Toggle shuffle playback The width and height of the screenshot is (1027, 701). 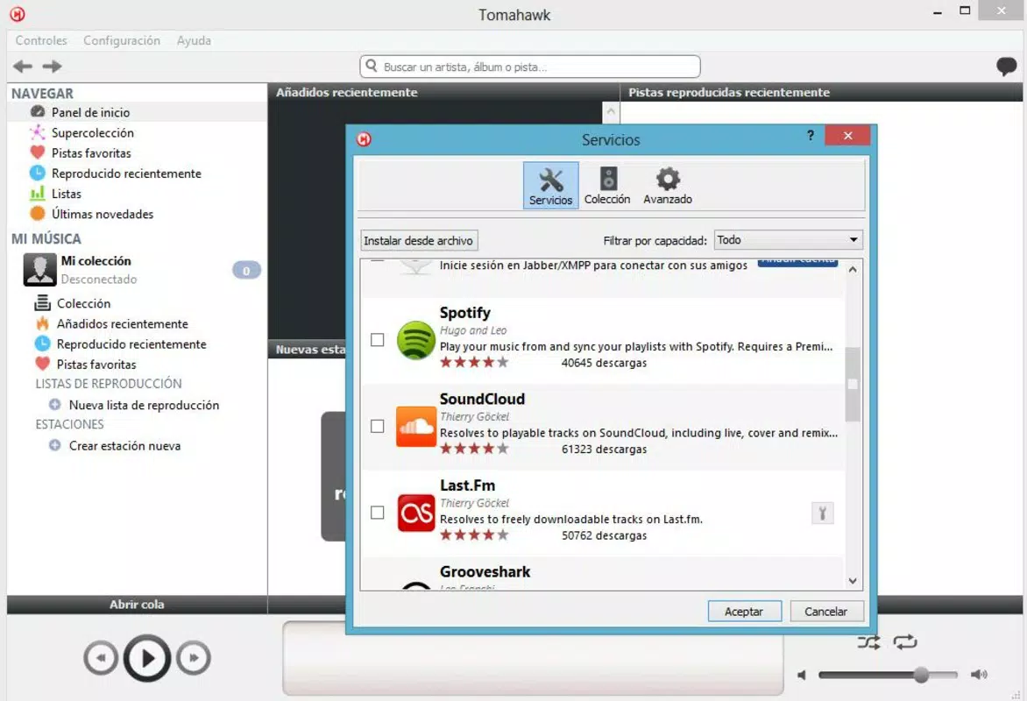[x=869, y=642]
